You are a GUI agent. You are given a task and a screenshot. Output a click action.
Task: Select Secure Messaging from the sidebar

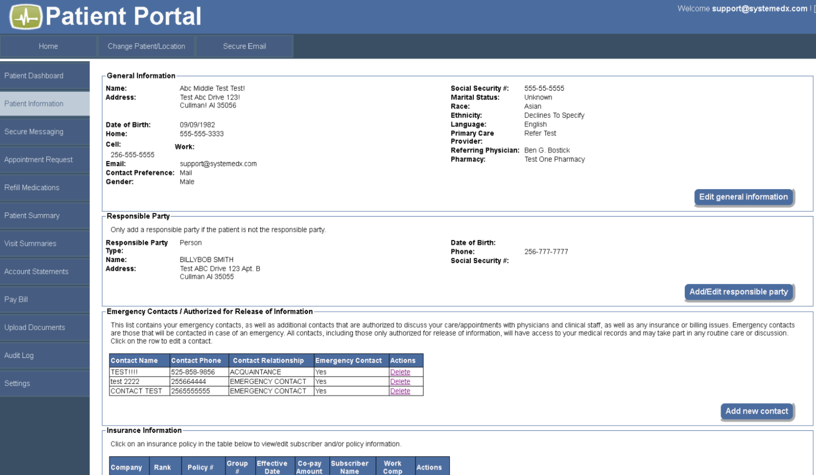click(34, 131)
